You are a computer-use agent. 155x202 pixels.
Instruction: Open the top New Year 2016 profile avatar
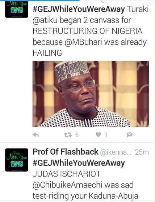point(17,9)
